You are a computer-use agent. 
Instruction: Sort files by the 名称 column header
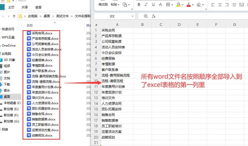point(30,25)
